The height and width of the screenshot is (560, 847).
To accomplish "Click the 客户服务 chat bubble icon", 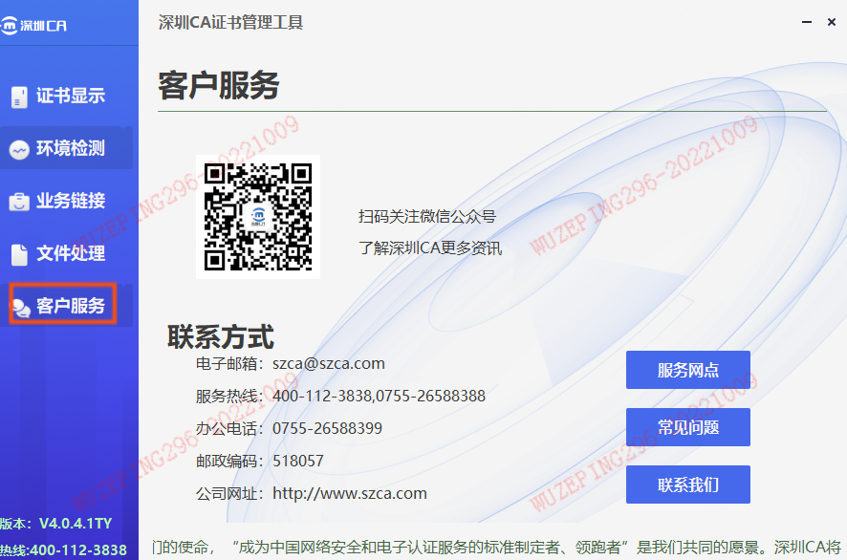I will 20,307.
